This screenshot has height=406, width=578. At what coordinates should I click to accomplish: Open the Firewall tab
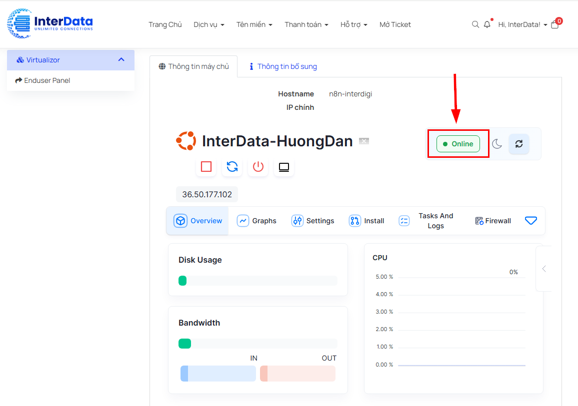click(493, 221)
